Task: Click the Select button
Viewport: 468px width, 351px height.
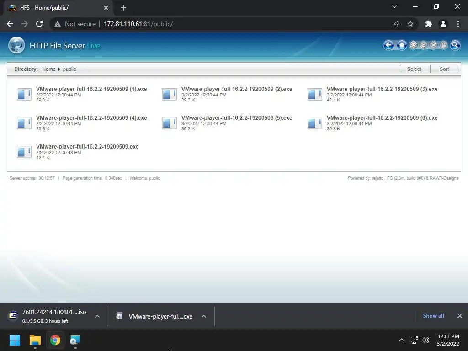Action: (x=414, y=69)
